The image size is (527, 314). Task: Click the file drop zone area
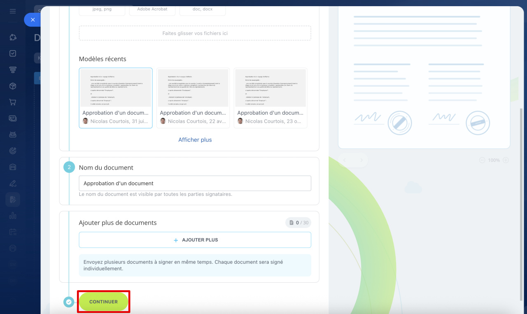pyautogui.click(x=195, y=33)
